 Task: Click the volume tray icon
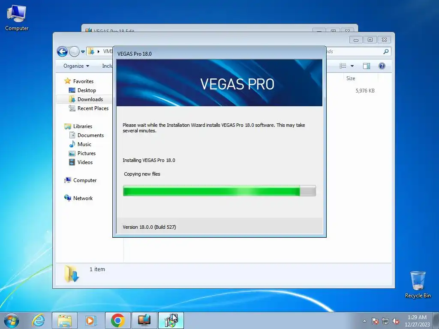[x=396, y=321]
